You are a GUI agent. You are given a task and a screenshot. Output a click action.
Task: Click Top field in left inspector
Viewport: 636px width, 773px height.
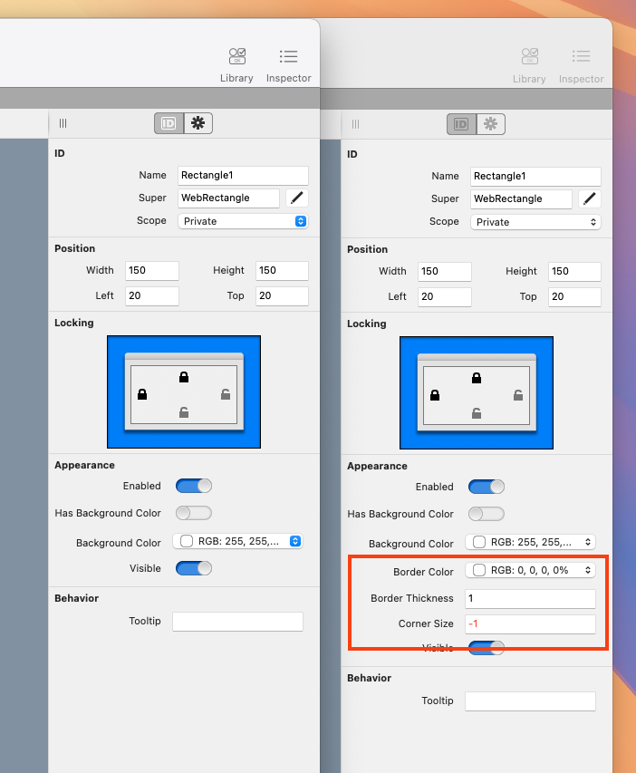tap(282, 295)
